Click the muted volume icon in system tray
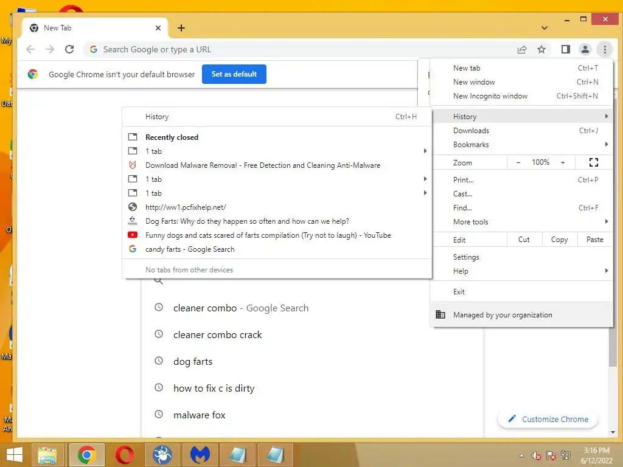The height and width of the screenshot is (467, 623). [536, 455]
